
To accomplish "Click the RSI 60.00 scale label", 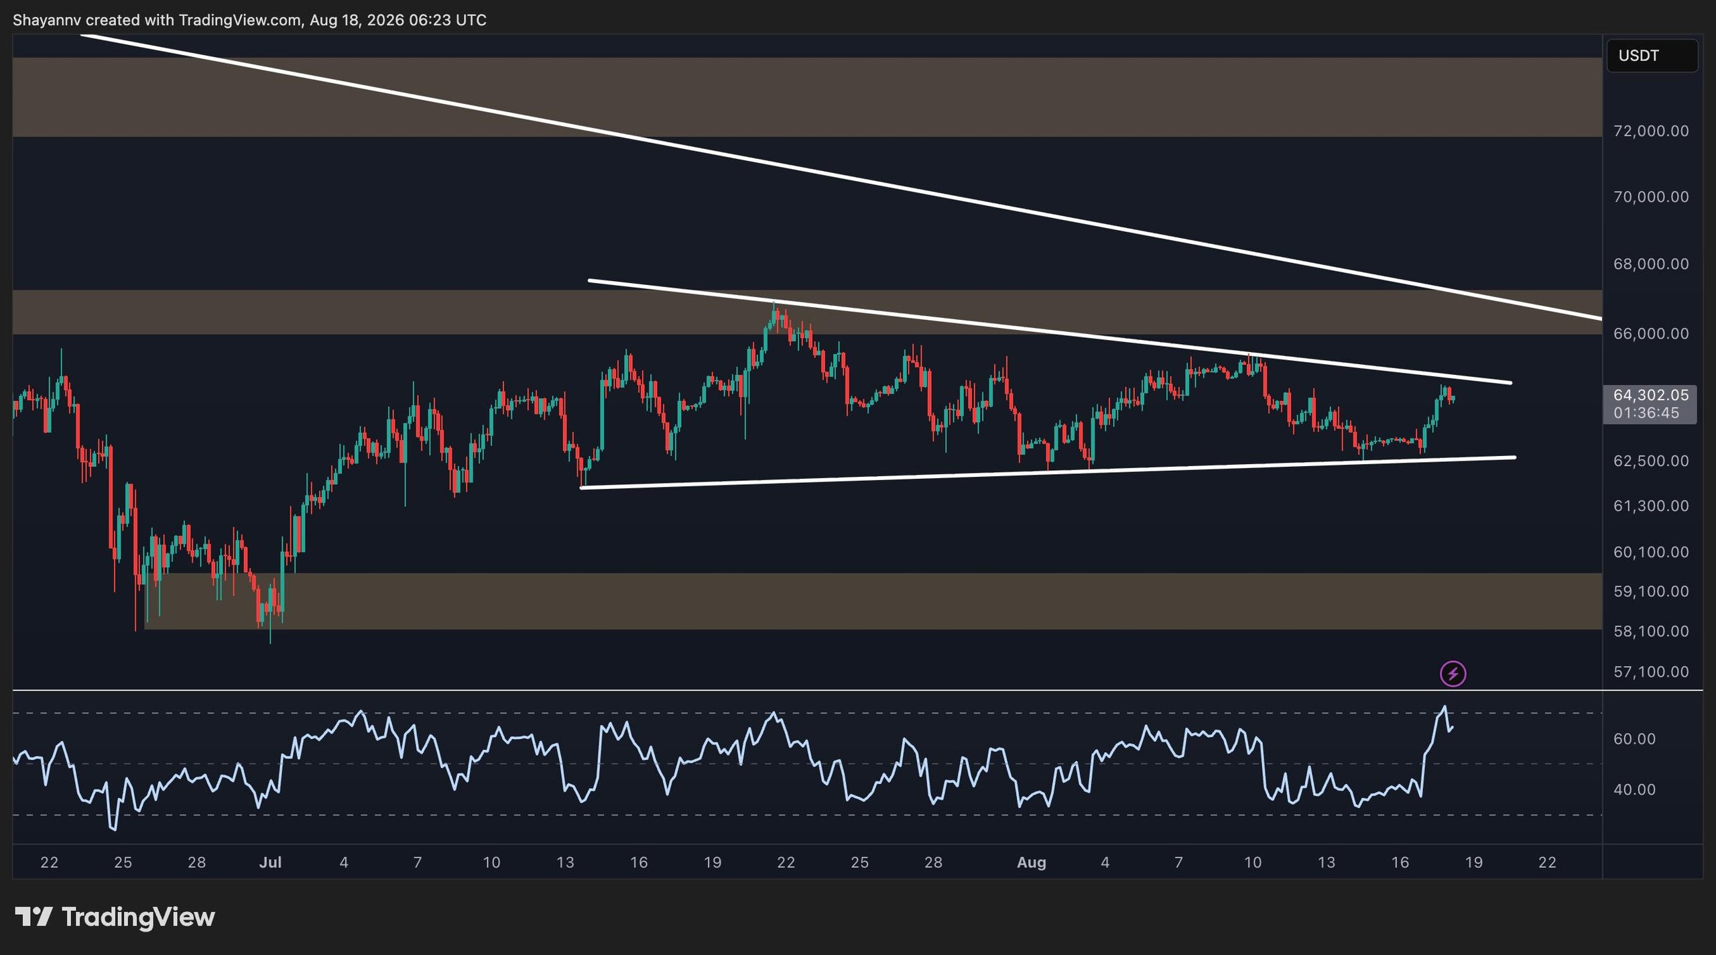I will pyautogui.click(x=1634, y=738).
